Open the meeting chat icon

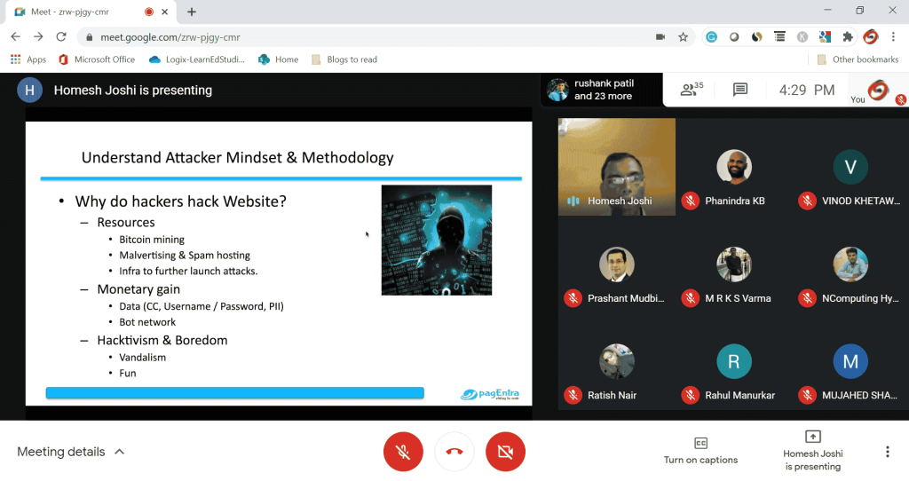coord(739,90)
